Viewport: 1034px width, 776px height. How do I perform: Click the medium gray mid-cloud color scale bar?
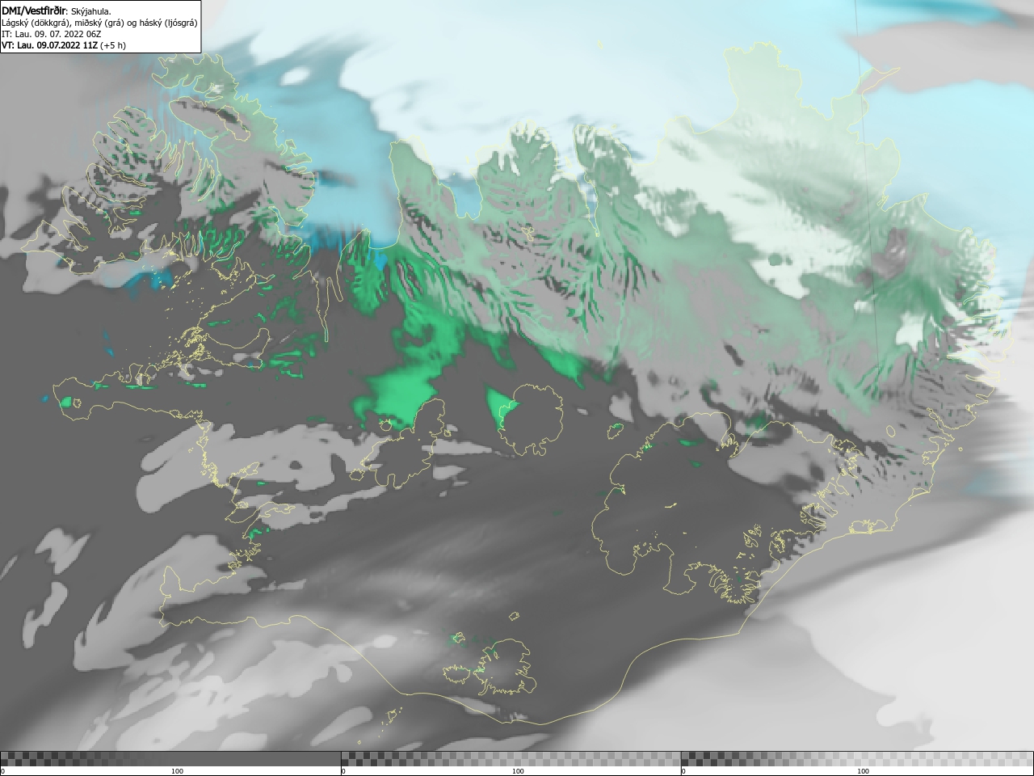tap(511, 758)
